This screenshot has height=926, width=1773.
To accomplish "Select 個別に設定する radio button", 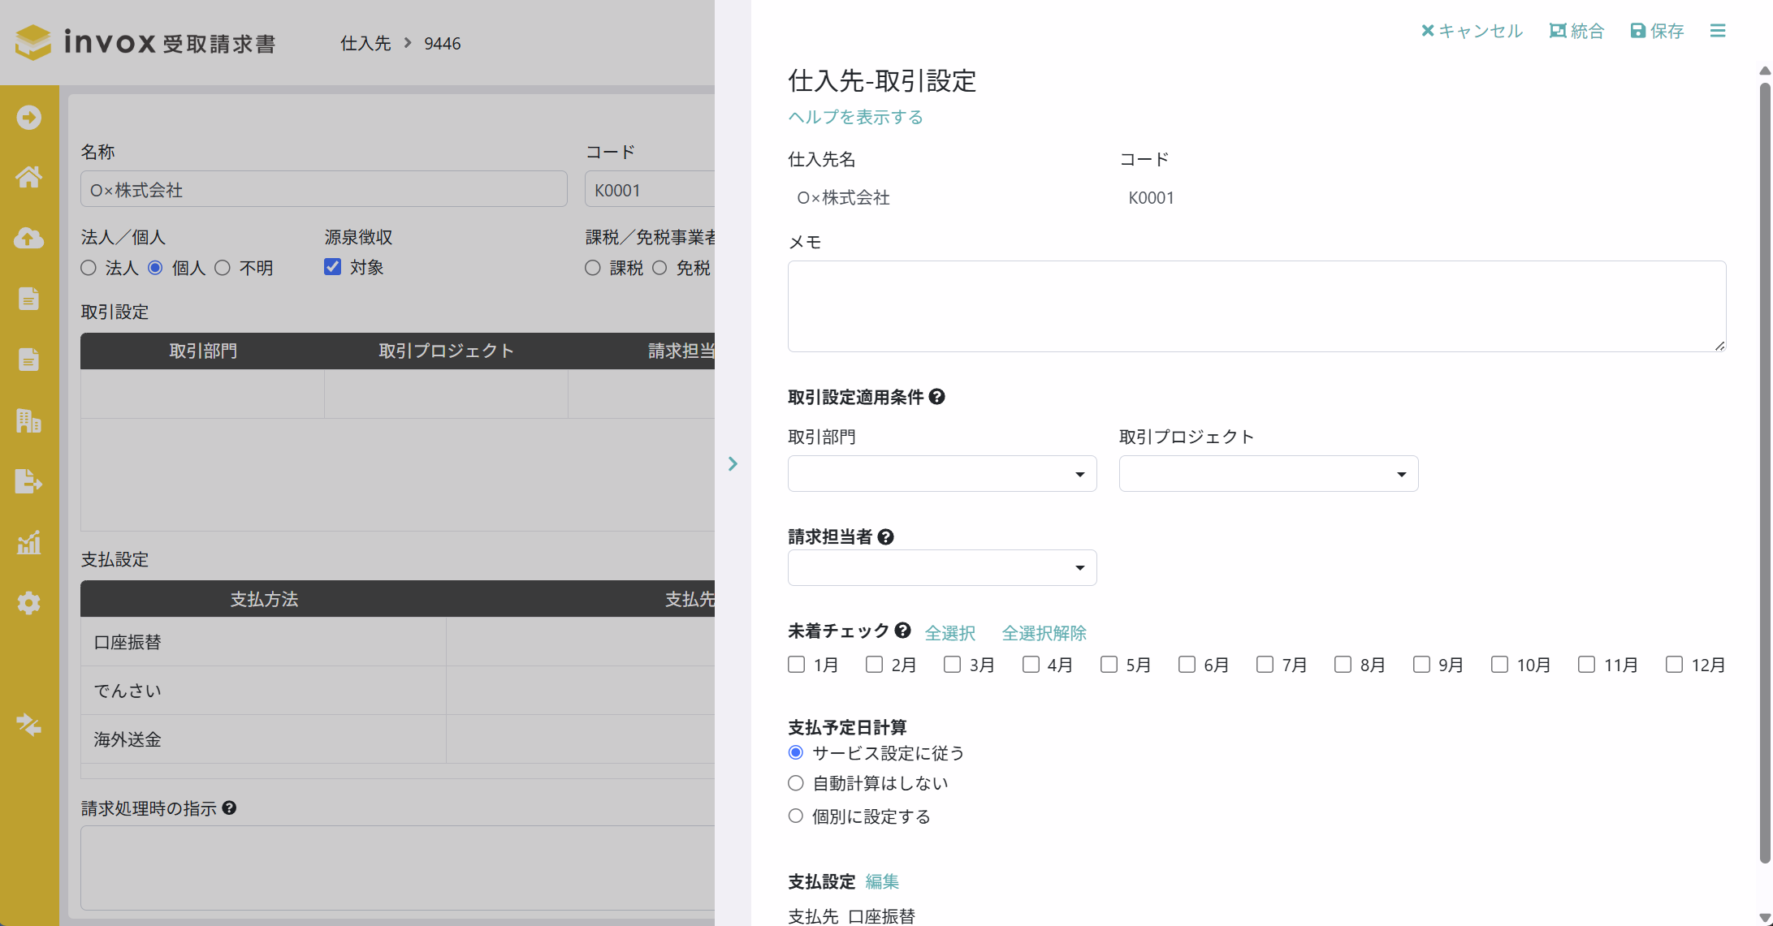I will tap(796, 816).
